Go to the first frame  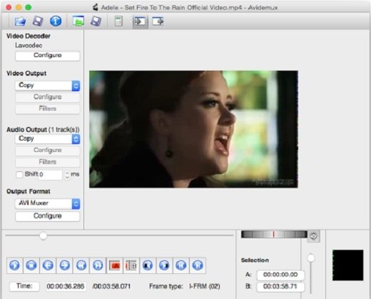(x=181, y=265)
